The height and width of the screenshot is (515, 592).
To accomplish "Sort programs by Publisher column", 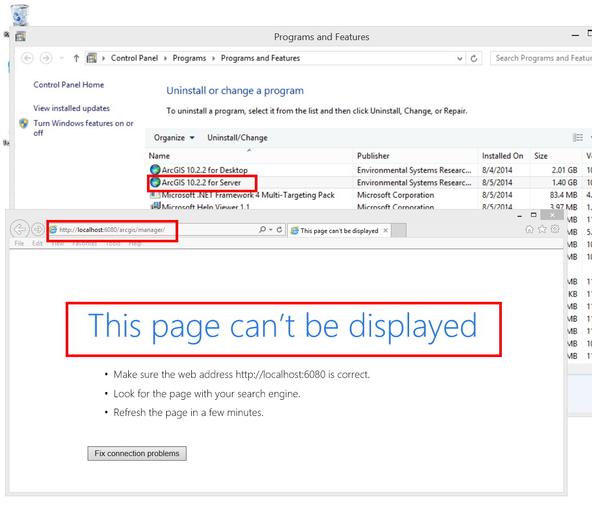I will [415, 156].
